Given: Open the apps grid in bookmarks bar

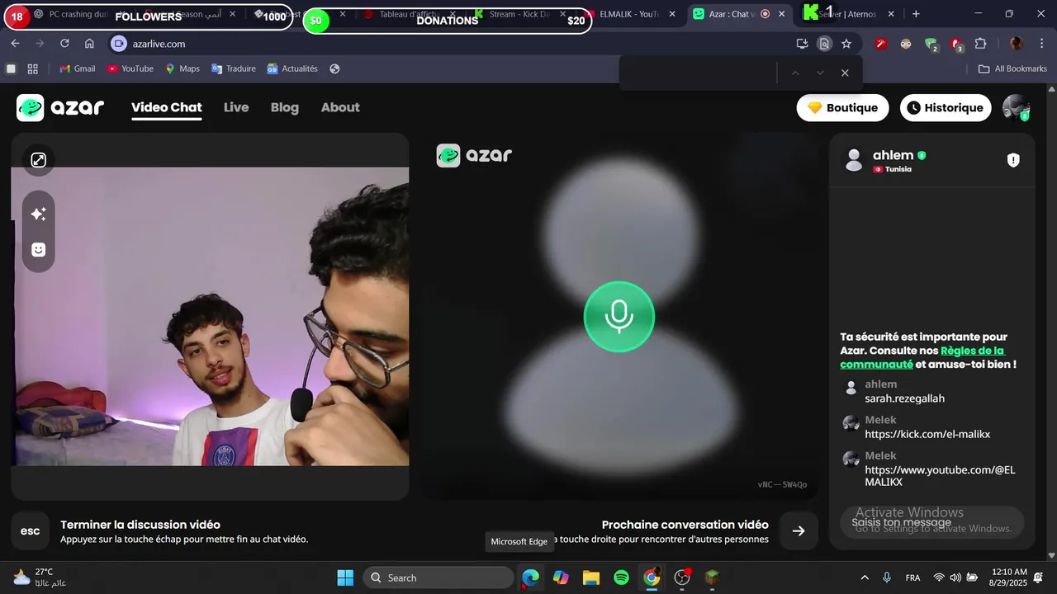Looking at the screenshot, I should click(x=33, y=68).
